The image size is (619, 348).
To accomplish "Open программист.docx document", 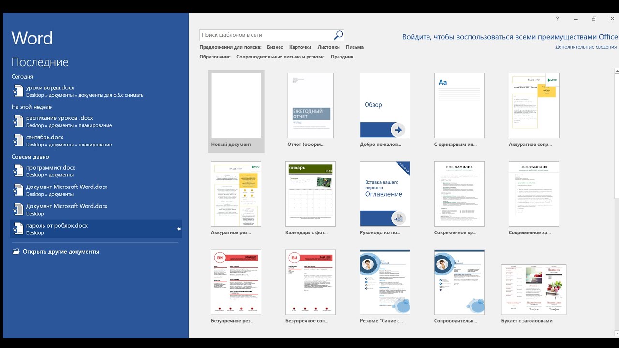I will (x=96, y=171).
